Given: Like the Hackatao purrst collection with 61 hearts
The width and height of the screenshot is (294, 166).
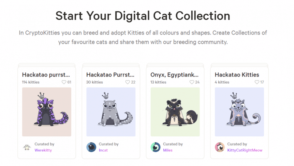Looking at the screenshot, I should tap(64, 82).
